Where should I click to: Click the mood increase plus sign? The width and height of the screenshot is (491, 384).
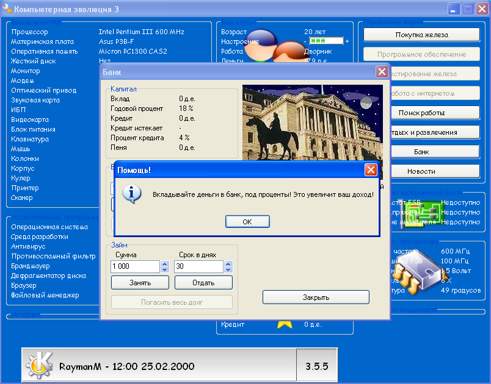347,41
